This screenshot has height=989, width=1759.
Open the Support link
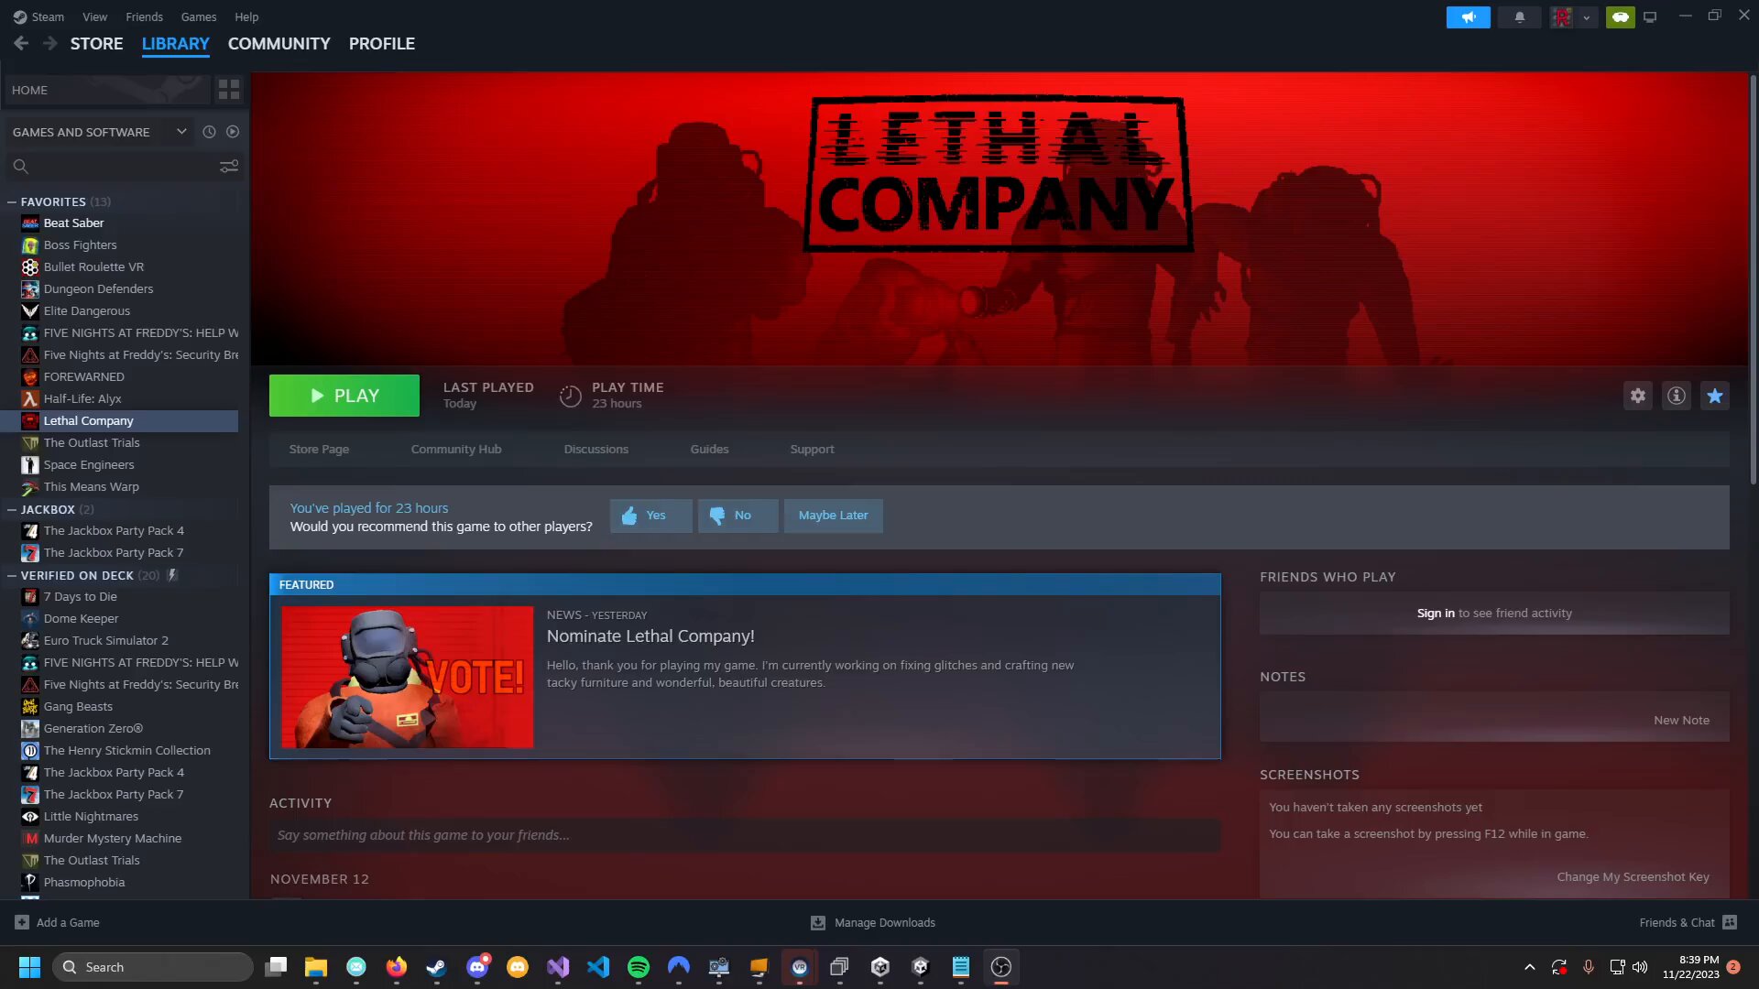[x=812, y=449]
